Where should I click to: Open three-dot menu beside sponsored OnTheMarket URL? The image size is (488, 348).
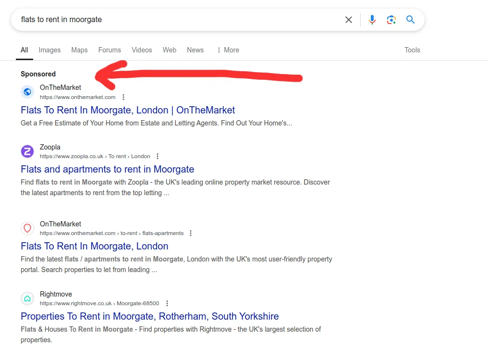(x=123, y=97)
